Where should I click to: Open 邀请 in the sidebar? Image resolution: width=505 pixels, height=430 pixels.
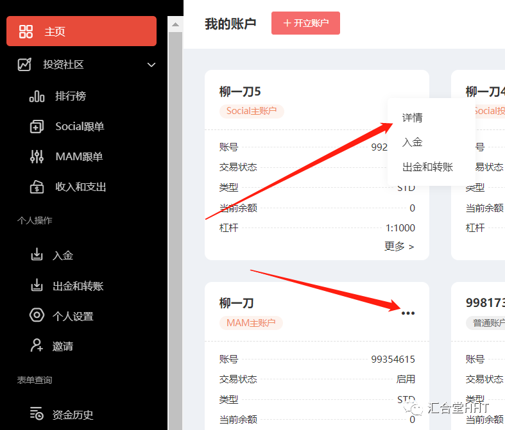tap(63, 347)
